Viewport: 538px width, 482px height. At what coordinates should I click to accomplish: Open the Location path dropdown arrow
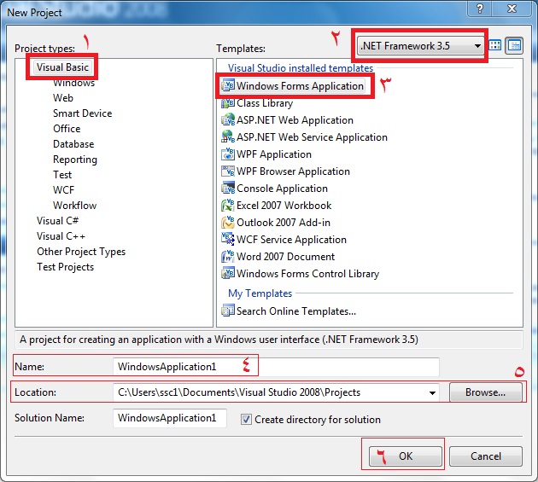pos(432,392)
